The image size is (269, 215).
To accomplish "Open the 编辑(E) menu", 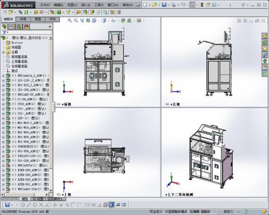I will tap(58, 5).
